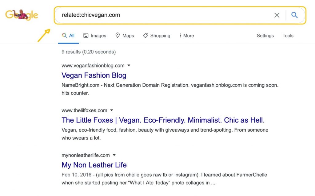Viewport: 315px width, 196px height.
Task: Click the mynonleatherlife.com URL text
Action: click(x=86, y=155)
